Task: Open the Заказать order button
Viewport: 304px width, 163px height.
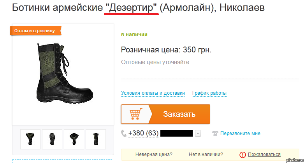Action: 165,114
